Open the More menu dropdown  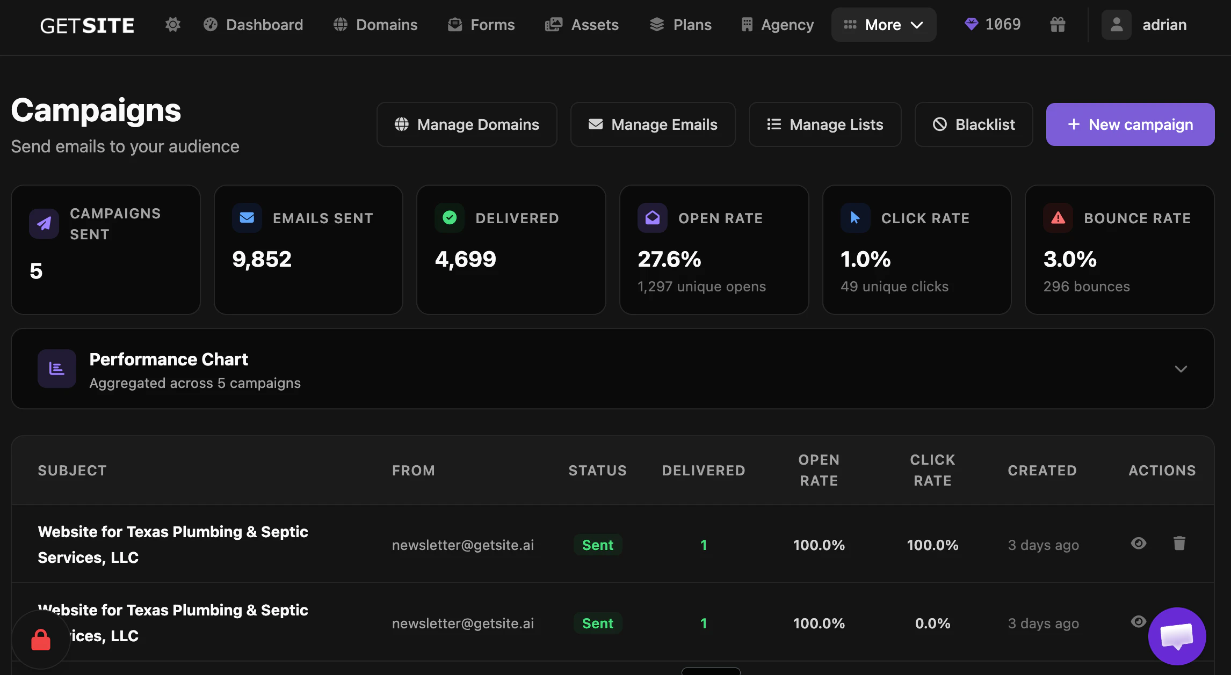(x=883, y=24)
